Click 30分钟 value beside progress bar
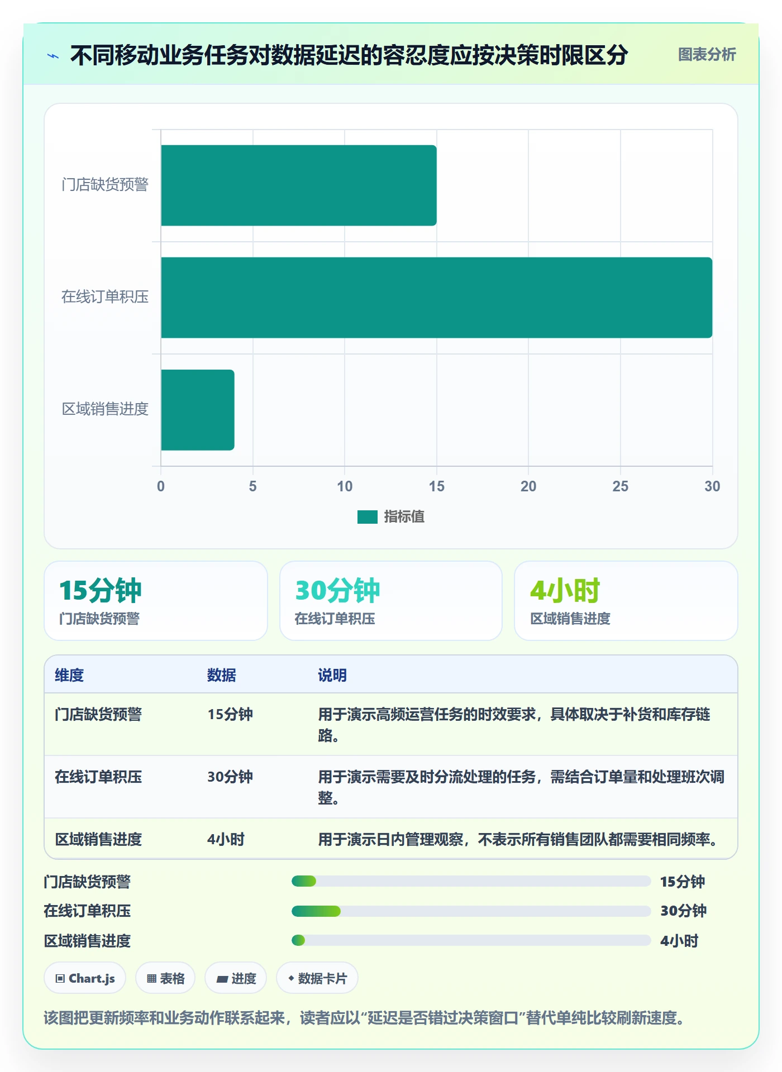The height and width of the screenshot is (1072, 782). tap(683, 911)
